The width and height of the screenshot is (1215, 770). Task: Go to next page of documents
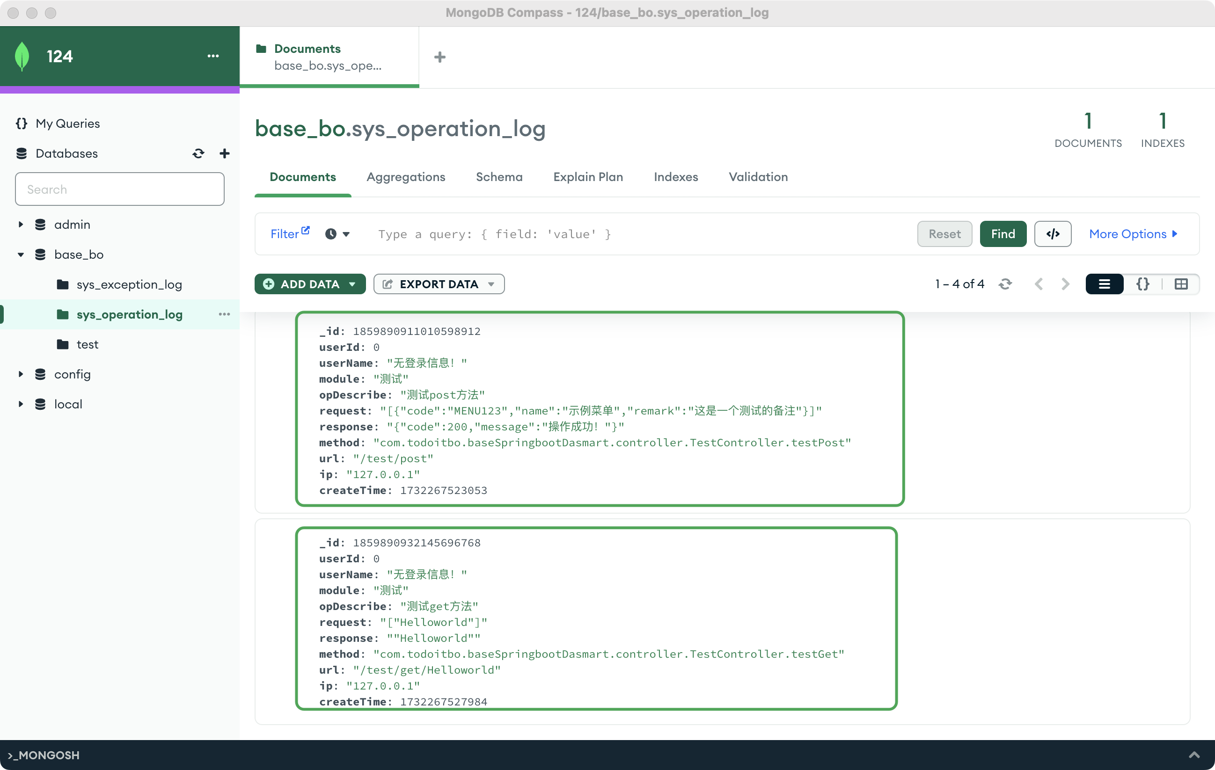click(x=1065, y=284)
